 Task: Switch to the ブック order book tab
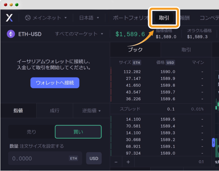click(x=135, y=50)
